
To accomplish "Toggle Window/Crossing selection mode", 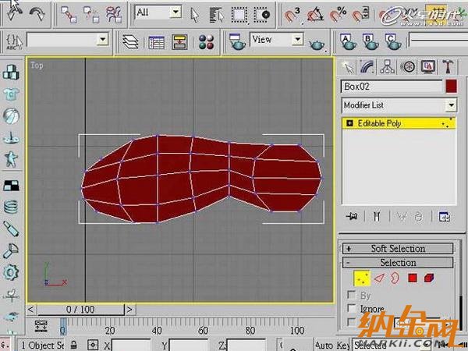I will pyautogui.click(x=262, y=15).
